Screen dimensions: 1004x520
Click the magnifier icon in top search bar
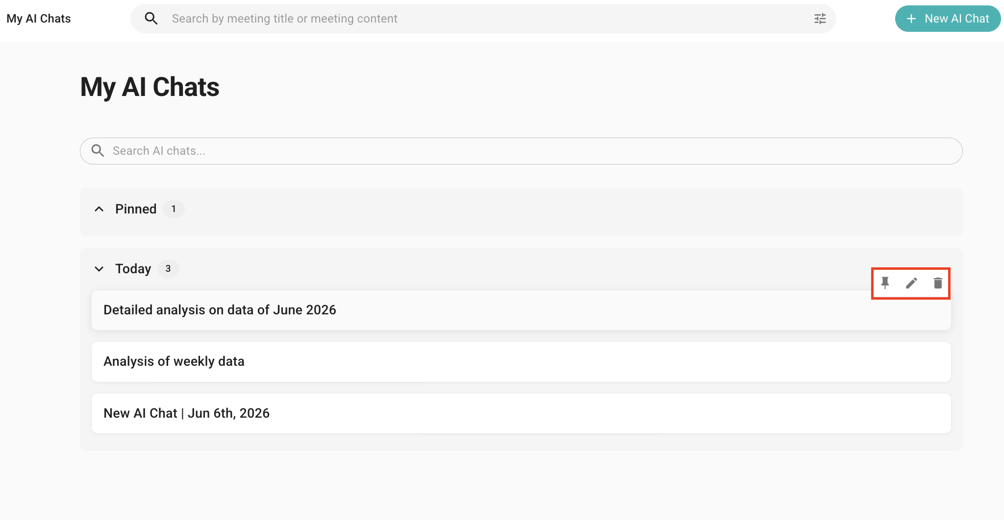(x=151, y=19)
